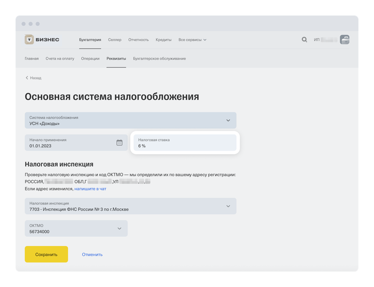Click the back arrow labeled Назад
This screenshot has width=374, height=287.
(x=33, y=78)
